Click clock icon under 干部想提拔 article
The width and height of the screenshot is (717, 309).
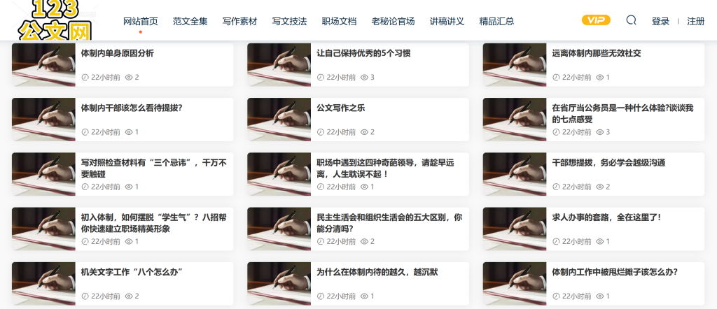556,187
